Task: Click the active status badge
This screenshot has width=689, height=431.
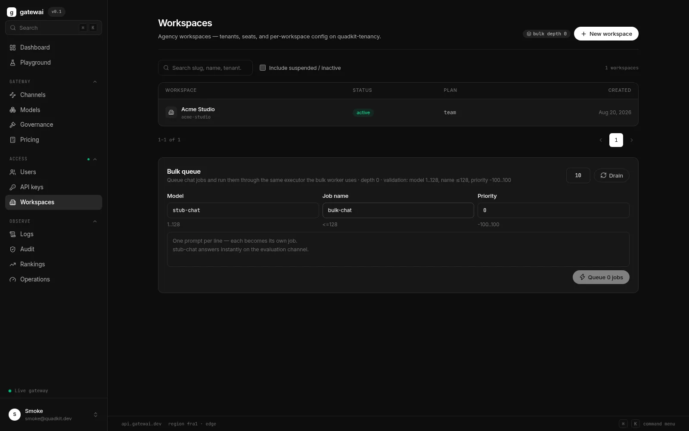Action: click(363, 112)
